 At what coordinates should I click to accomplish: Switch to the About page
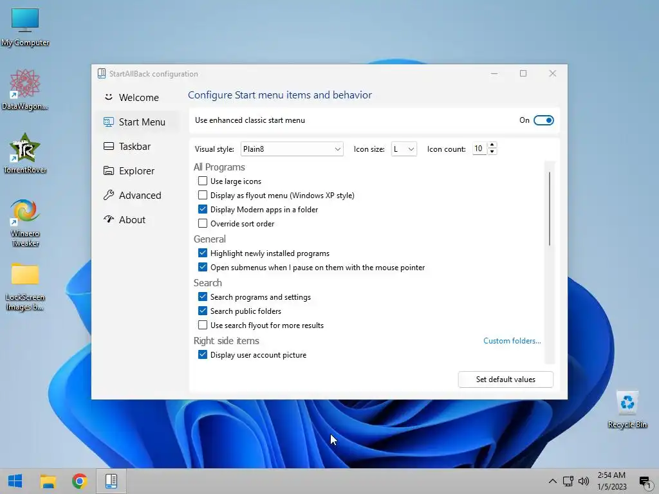click(x=139, y=219)
